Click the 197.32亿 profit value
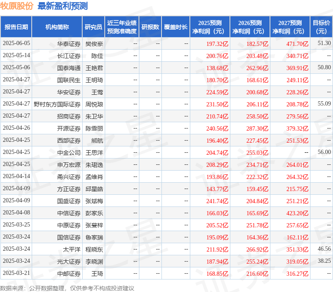This screenshot has width=333, height=292. coord(217,44)
